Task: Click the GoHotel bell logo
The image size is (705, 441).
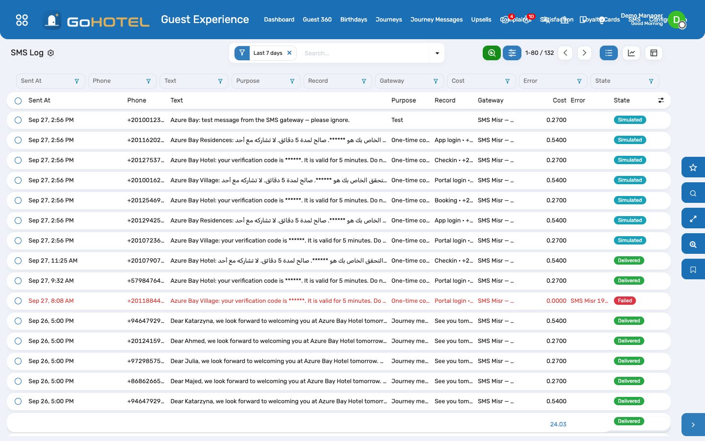Action: tap(52, 20)
